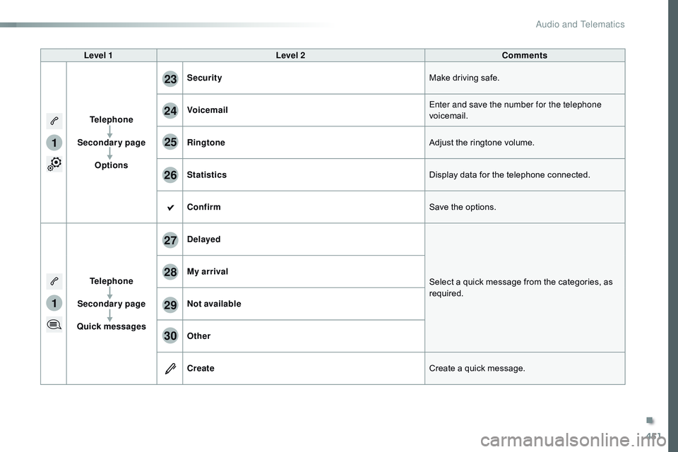Click the number 28 My arrival badge

[x=170, y=272]
